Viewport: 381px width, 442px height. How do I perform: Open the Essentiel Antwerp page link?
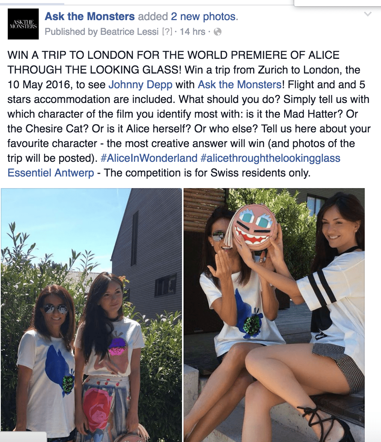pos(51,173)
